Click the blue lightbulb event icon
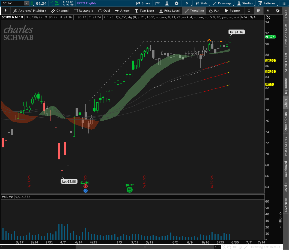The width and height of the screenshot is (289, 250). click(85, 191)
